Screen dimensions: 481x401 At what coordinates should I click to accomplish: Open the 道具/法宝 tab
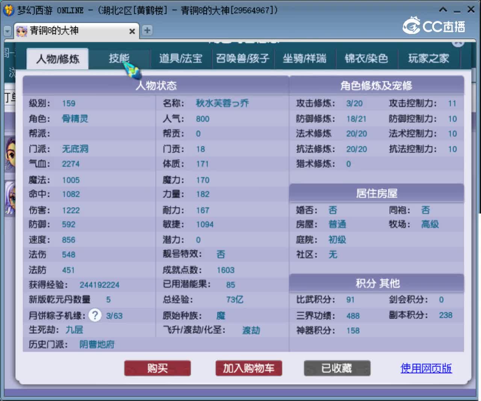(181, 58)
